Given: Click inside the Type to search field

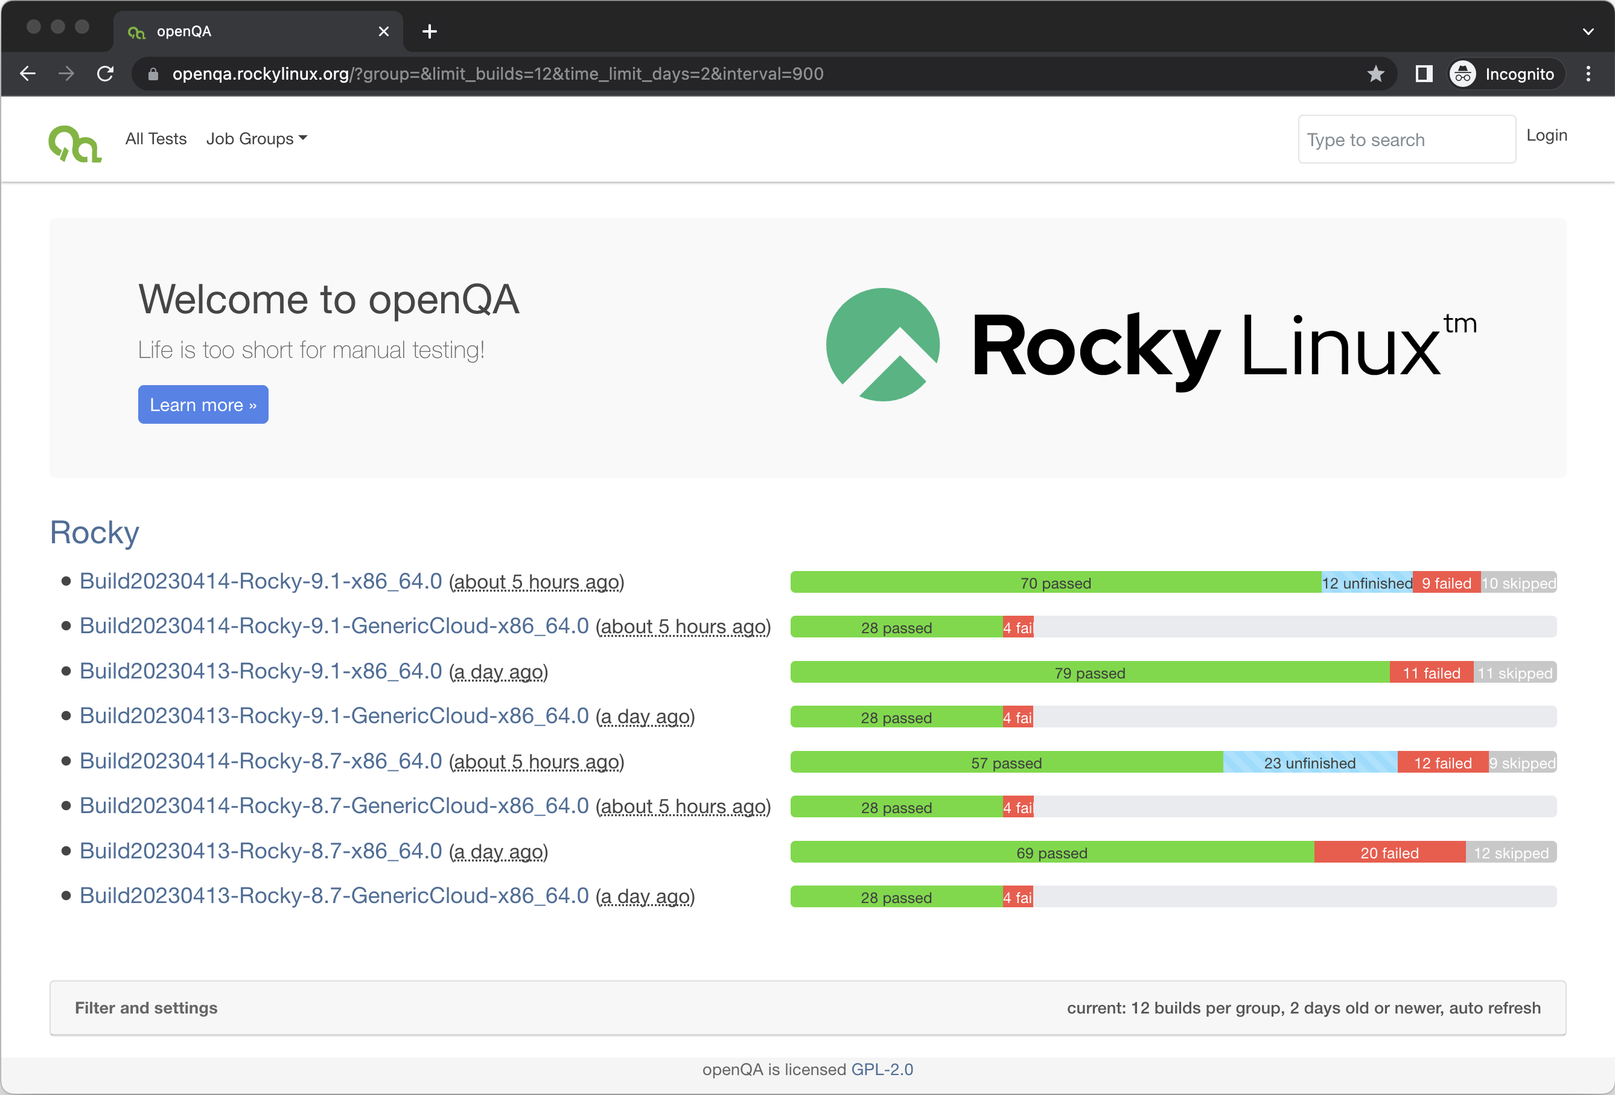Looking at the screenshot, I should tap(1406, 139).
